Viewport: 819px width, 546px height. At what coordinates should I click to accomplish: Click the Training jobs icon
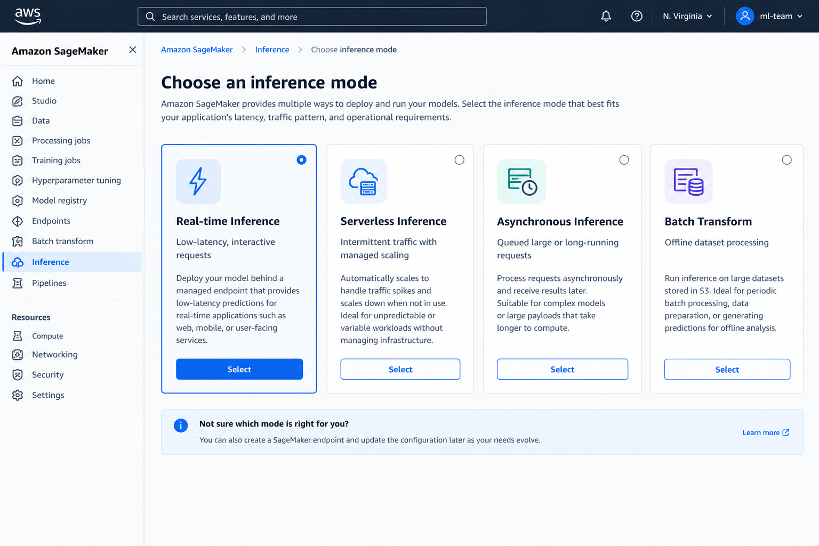18,160
